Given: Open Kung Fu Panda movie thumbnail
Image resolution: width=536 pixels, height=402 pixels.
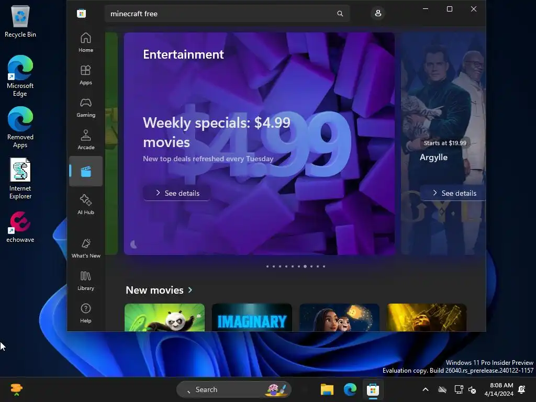Looking at the screenshot, I should tap(164, 317).
